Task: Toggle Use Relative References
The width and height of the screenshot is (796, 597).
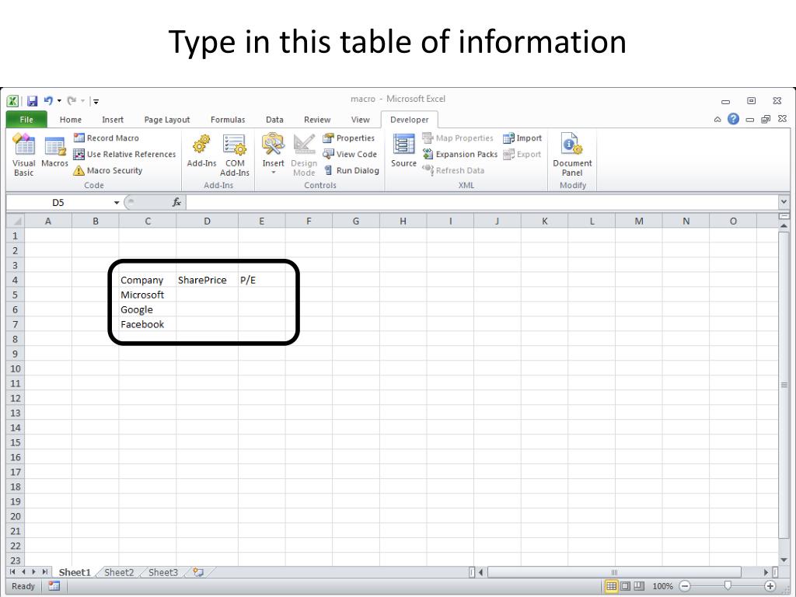Action: coord(124,155)
